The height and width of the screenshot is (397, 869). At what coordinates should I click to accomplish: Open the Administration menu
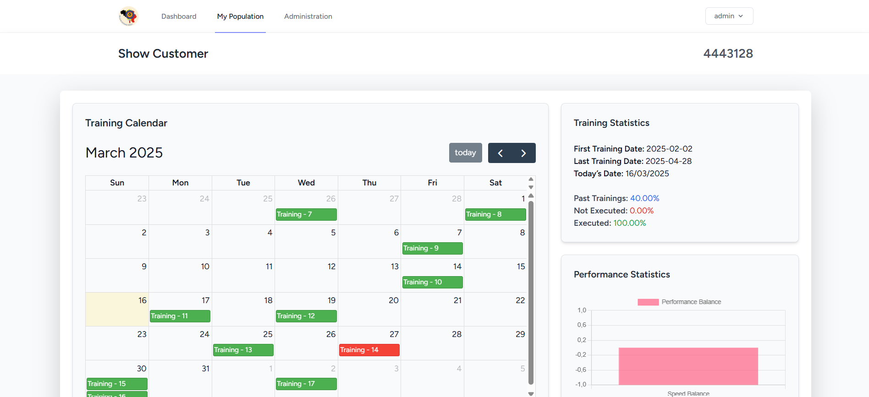308,16
